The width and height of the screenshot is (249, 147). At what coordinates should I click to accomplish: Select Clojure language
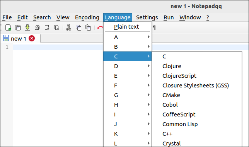pyautogui.click(x=197, y=66)
